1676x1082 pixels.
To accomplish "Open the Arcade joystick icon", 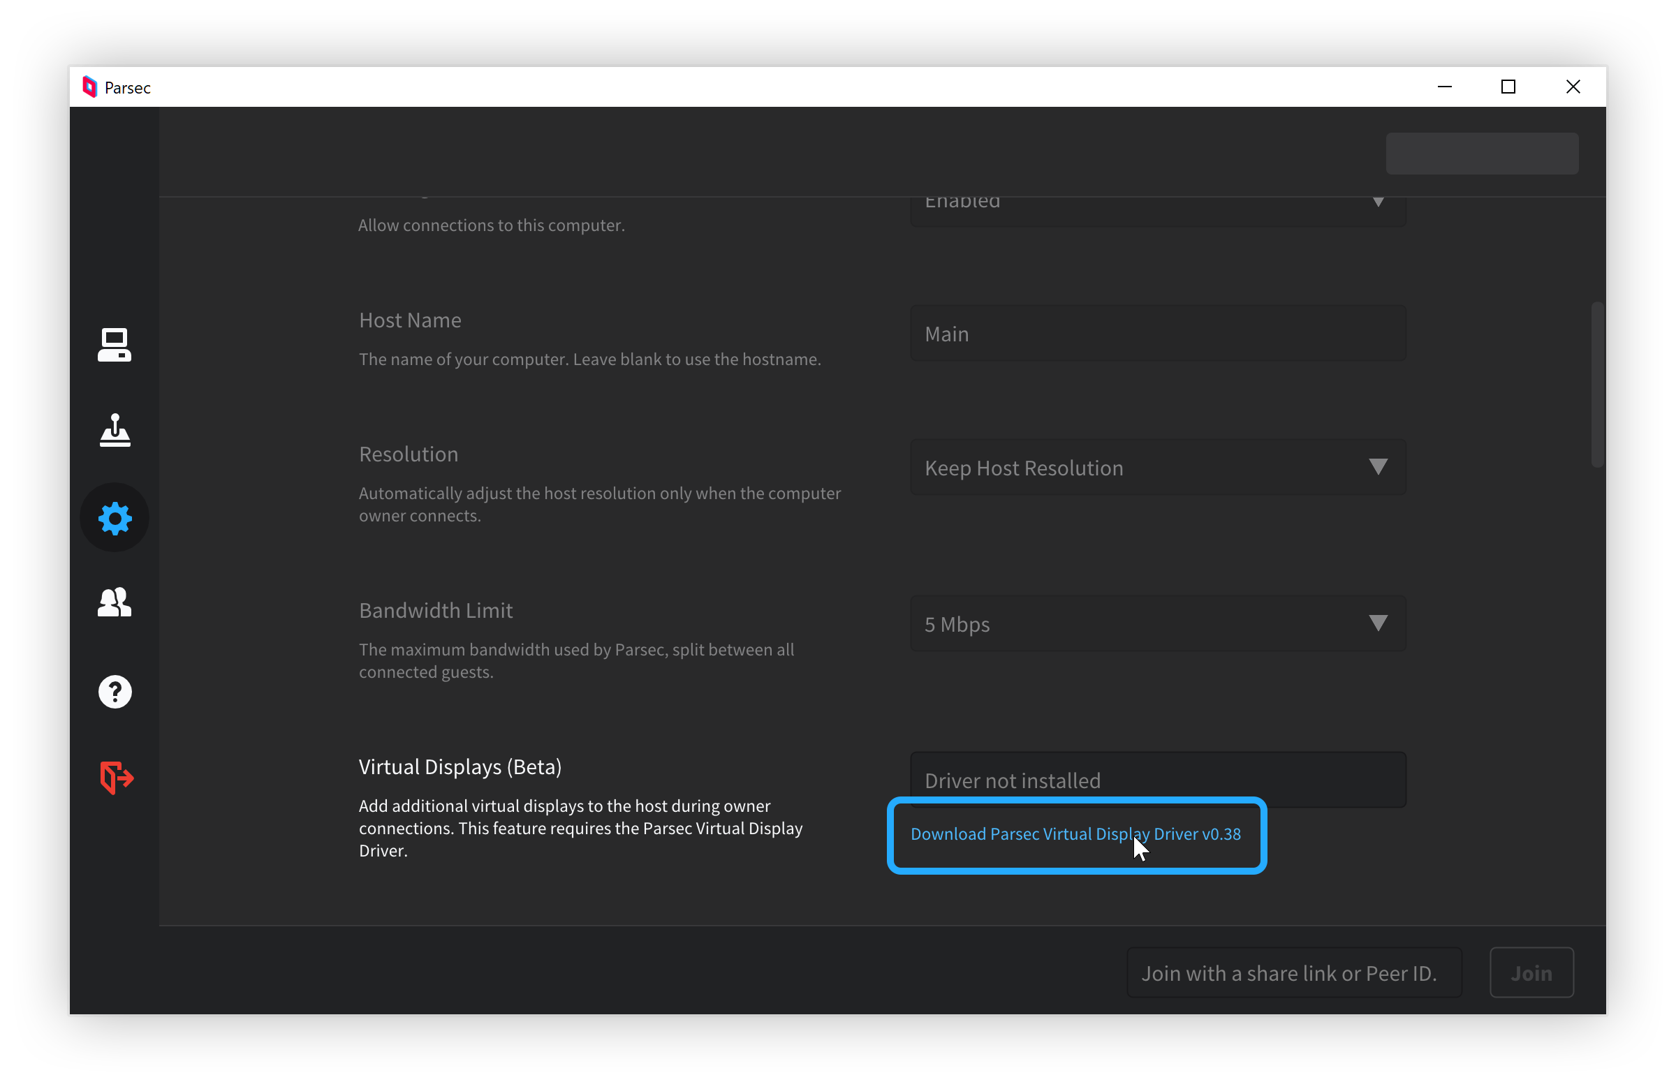I will pyautogui.click(x=115, y=431).
